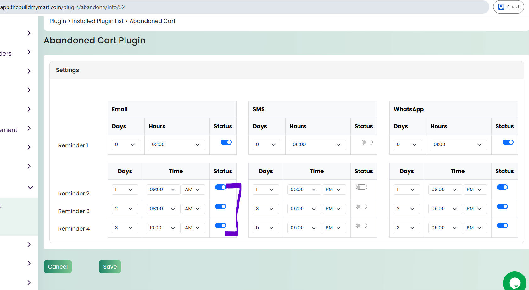
Task: Switch off WhatsApp Reminder 4 status
Action: [502, 226]
